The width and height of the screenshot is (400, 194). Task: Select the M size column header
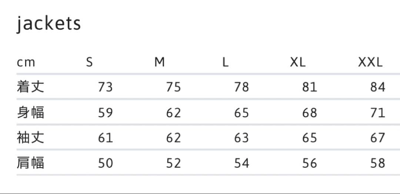(x=160, y=62)
